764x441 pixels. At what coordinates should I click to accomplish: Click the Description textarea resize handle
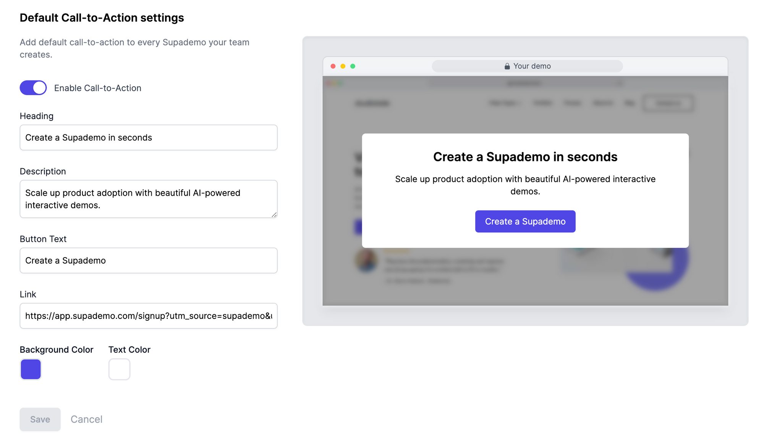tap(274, 215)
